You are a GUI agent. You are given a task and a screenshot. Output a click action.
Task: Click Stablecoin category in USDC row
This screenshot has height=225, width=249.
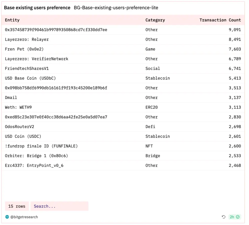[158, 136]
